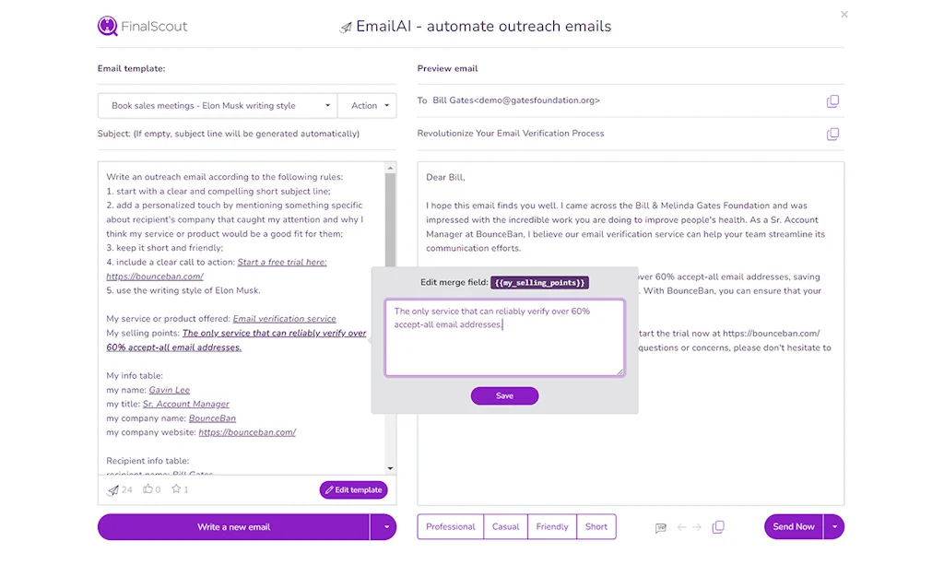
Task: Click into the selling points text area
Action: 504,337
